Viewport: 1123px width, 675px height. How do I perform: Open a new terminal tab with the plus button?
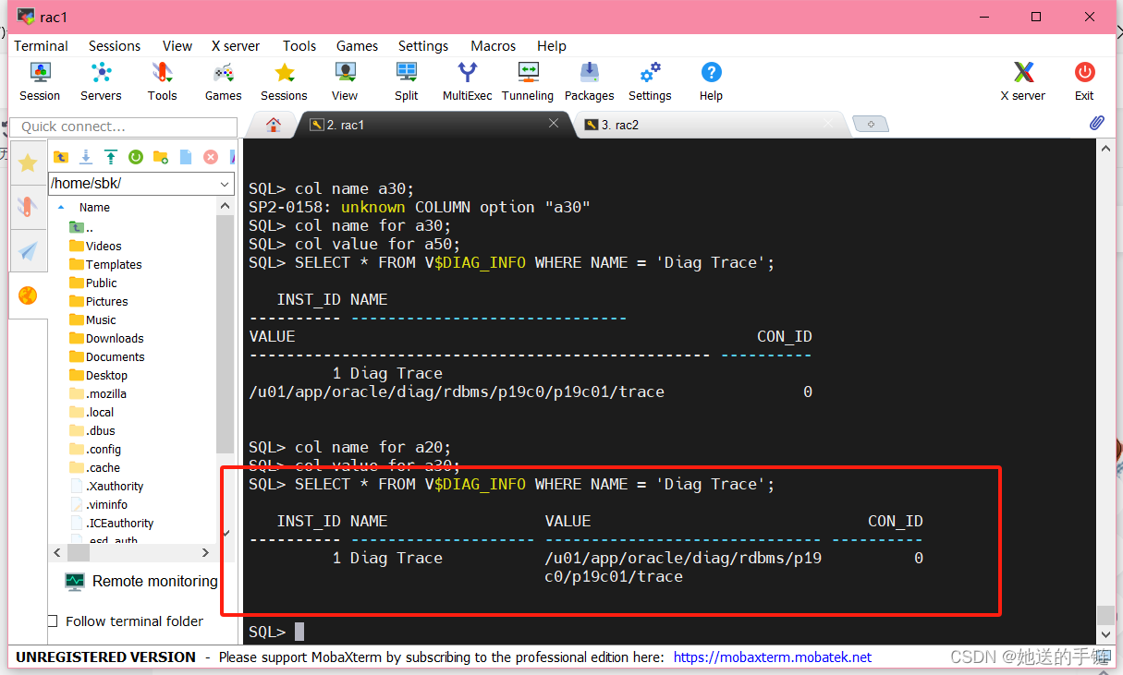click(x=870, y=123)
